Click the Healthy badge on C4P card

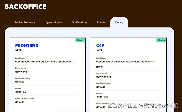pyautogui.click(x=161, y=40)
